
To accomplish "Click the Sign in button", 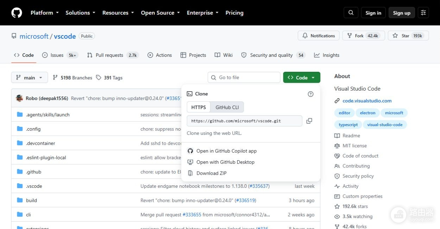I will [x=373, y=13].
